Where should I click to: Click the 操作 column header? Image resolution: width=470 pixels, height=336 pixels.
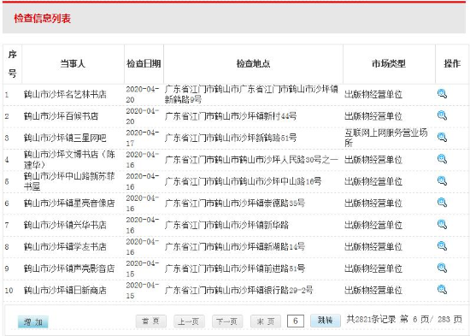452,63
